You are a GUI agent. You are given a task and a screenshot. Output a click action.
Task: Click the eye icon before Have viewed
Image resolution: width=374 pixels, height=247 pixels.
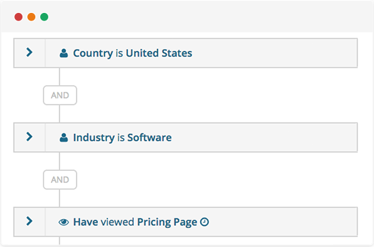(x=64, y=223)
